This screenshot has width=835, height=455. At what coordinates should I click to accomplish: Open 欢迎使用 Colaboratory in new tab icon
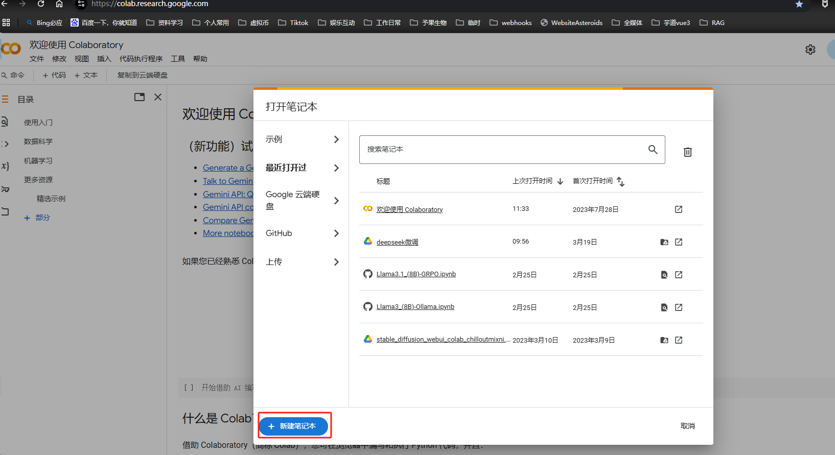tap(679, 209)
